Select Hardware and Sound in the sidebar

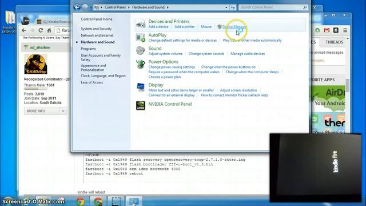[98, 42]
